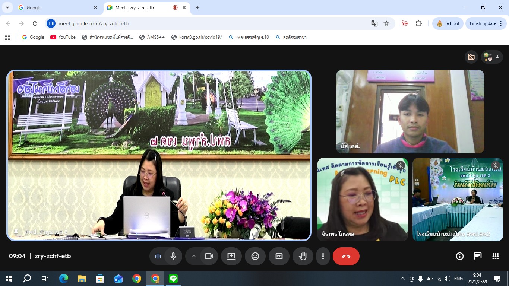509x286 pixels.
Task: Open the tab search dropdown in Chrome
Action: coord(7,7)
